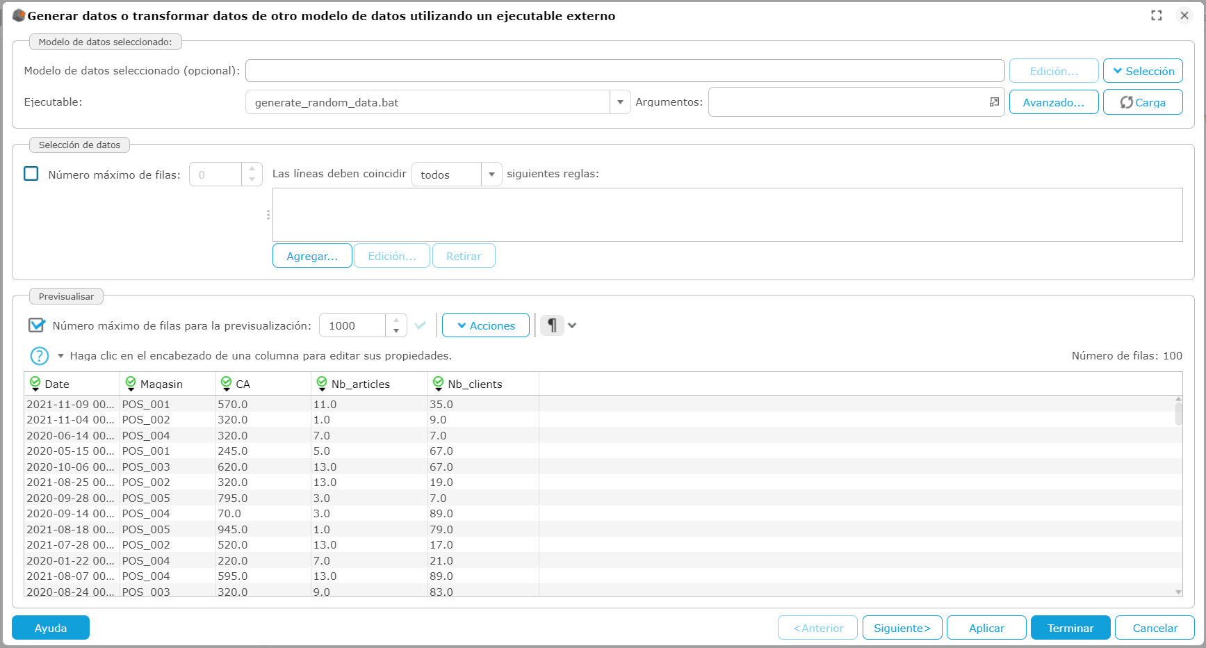Click the Agregar... rule button
This screenshot has width=1206, height=648.
[312, 256]
